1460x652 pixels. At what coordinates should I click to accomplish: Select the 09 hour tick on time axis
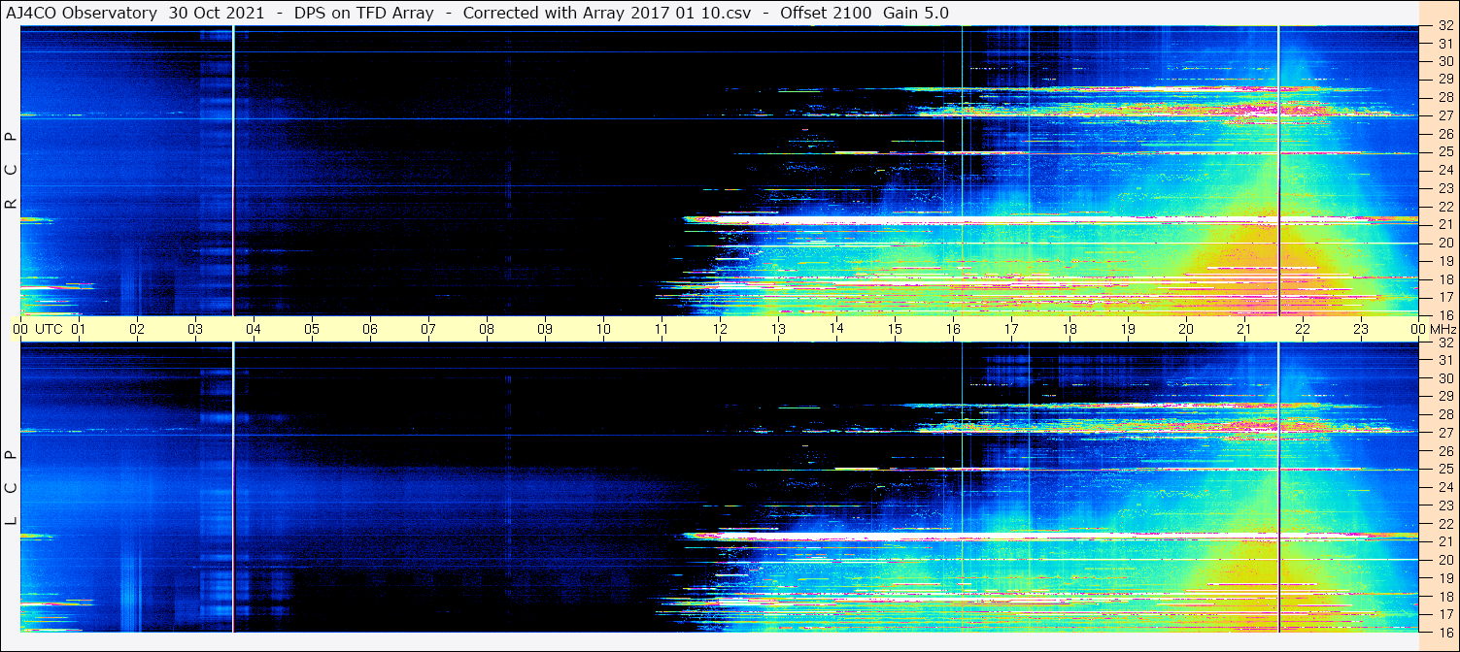[545, 329]
